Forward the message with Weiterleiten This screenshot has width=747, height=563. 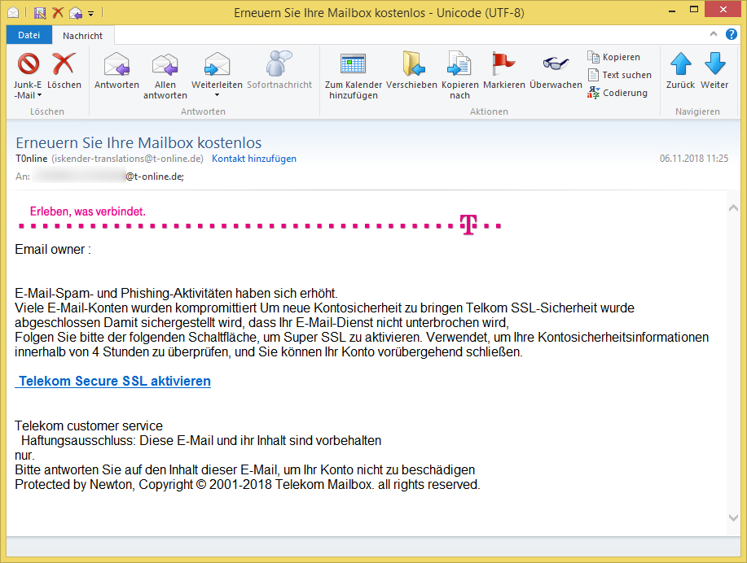217,70
